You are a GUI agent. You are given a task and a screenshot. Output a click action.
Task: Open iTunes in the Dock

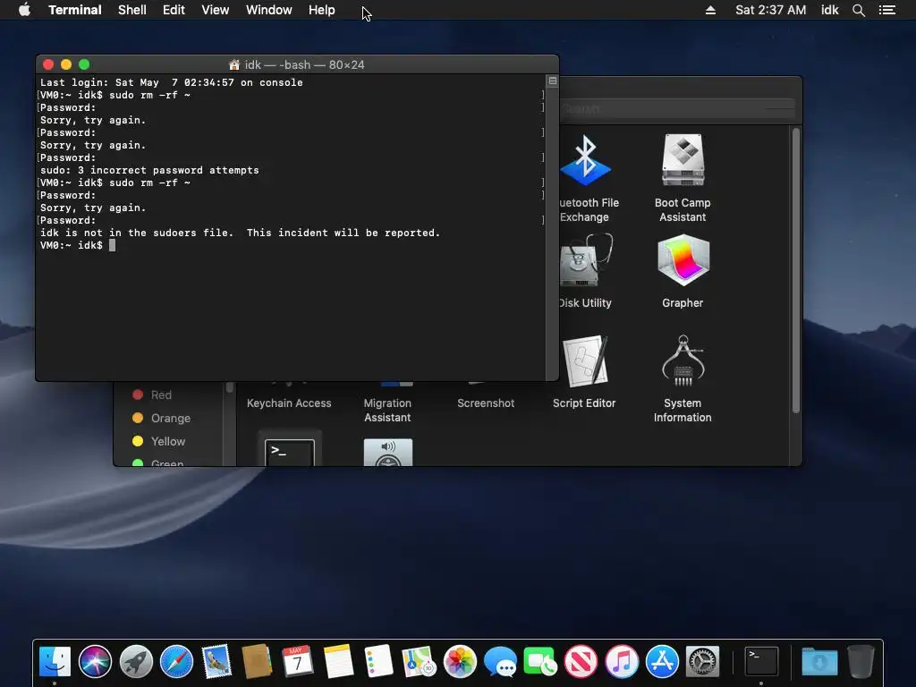pos(622,661)
